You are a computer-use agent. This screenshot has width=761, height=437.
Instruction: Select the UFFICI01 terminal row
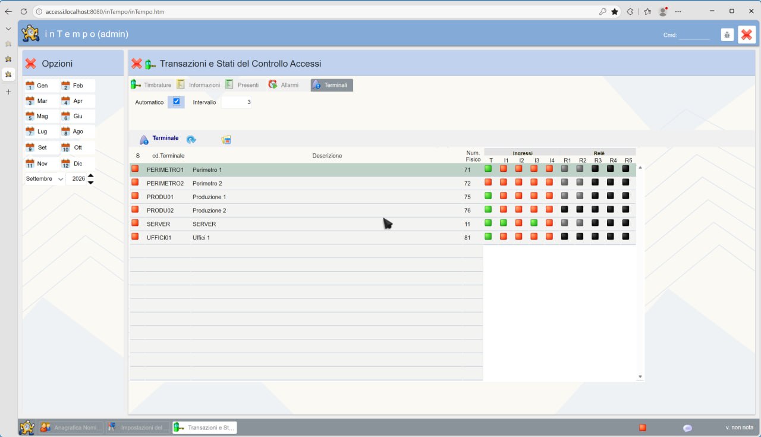[383, 237]
